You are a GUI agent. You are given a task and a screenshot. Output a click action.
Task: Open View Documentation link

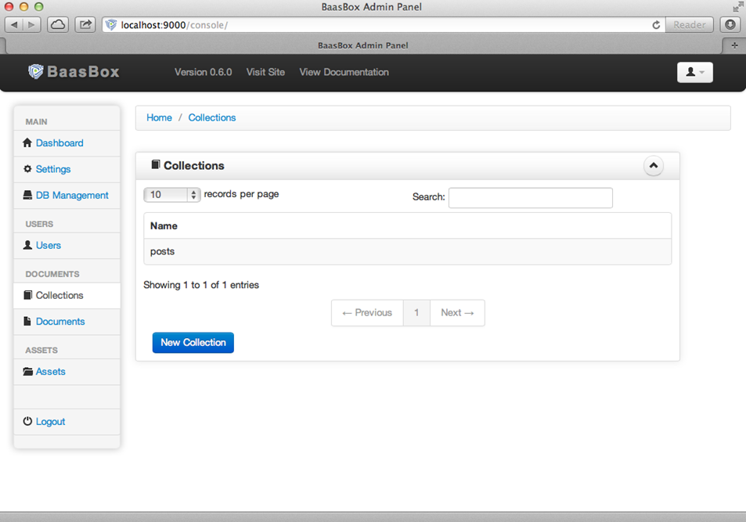pyautogui.click(x=344, y=72)
